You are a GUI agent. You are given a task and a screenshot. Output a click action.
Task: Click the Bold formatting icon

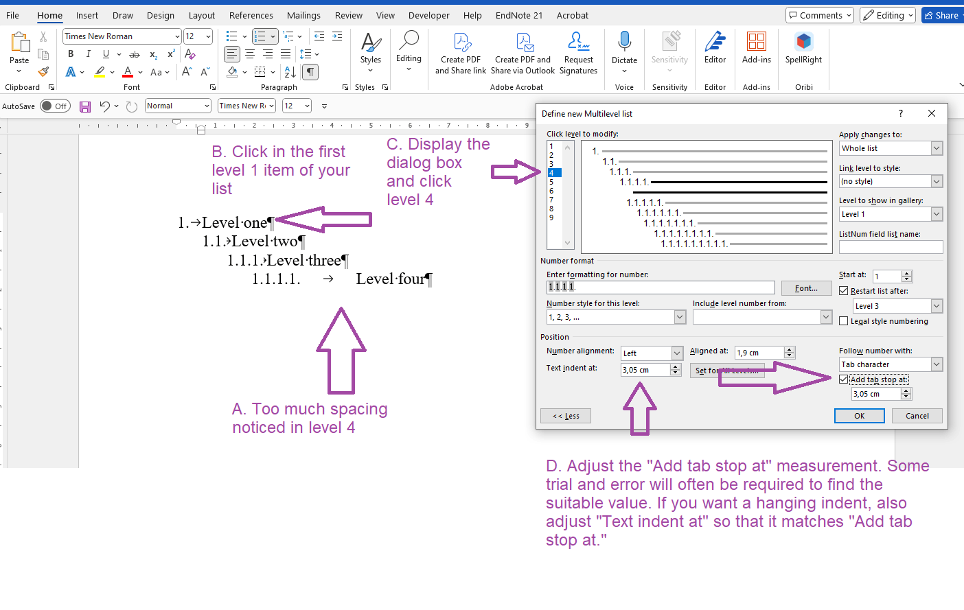pyautogui.click(x=71, y=54)
